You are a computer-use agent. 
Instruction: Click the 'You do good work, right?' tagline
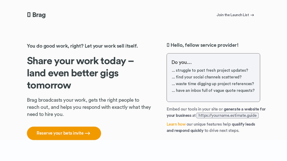pyautogui.click(x=82, y=46)
